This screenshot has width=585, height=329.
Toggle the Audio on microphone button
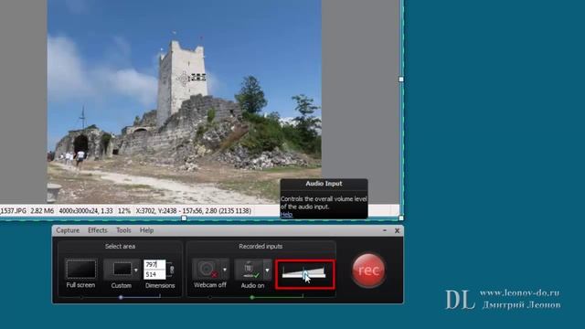[x=249, y=270]
